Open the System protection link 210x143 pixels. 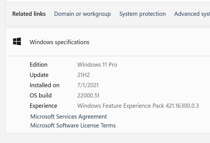142,14
